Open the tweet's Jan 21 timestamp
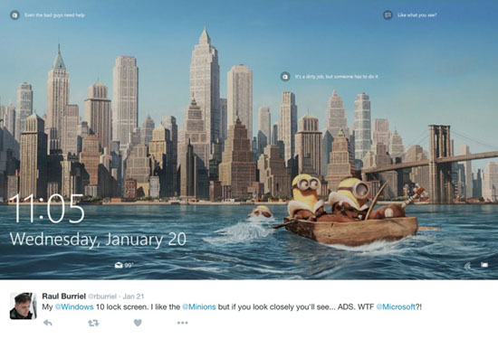The width and height of the screenshot is (498, 339). click(133, 297)
